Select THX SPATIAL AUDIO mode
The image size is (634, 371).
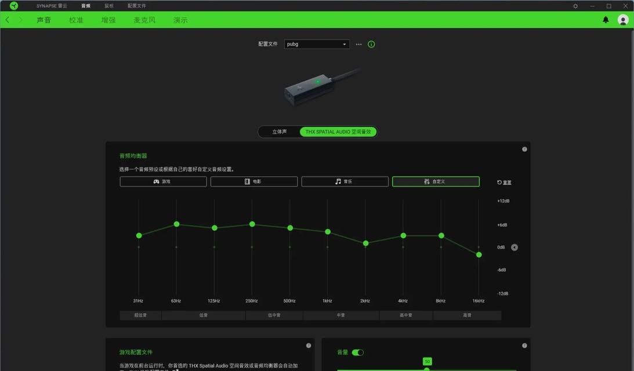point(338,132)
